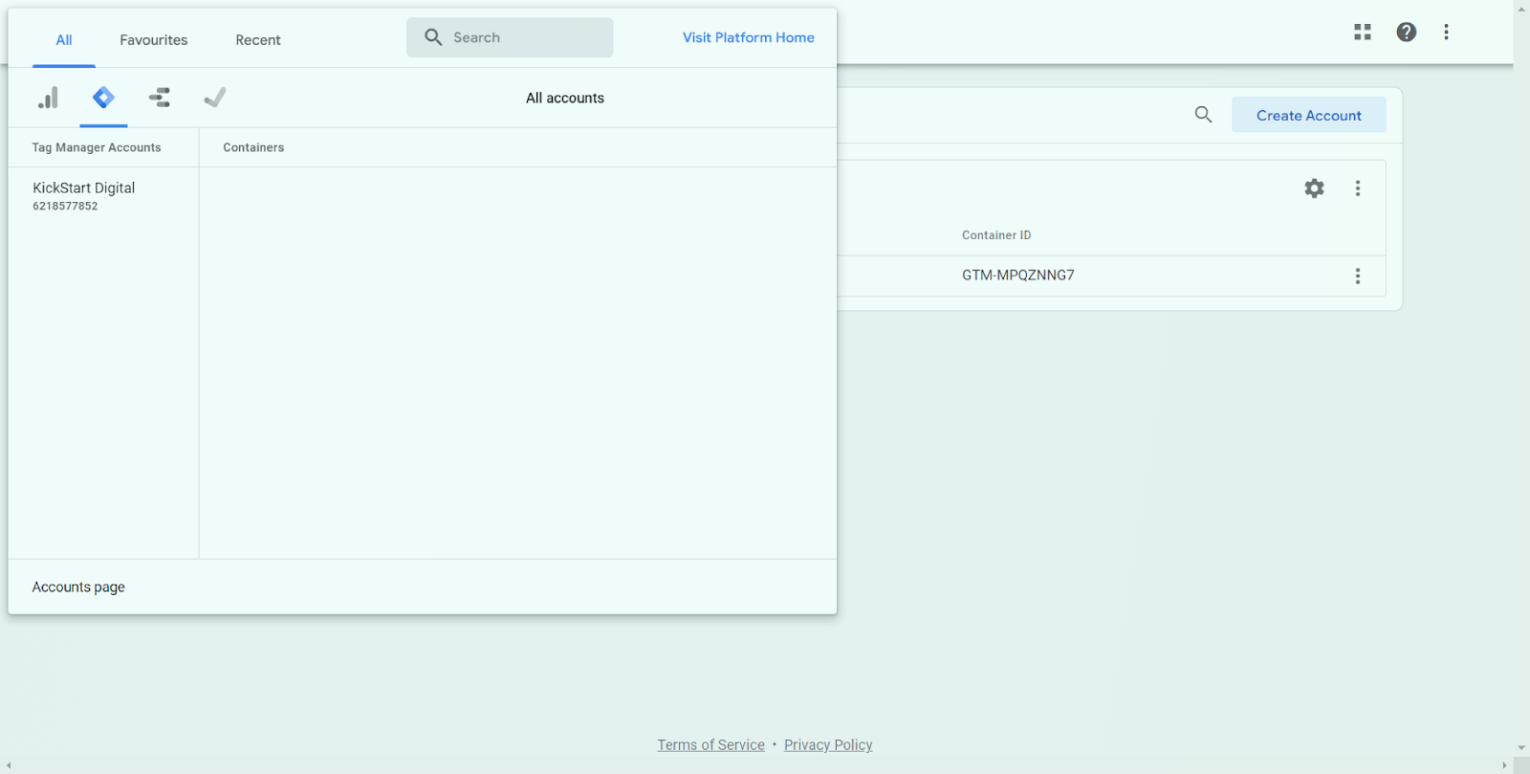Click the Container ID column header
The width and height of the screenshot is (1530, 774).
[x=996, y=235]
